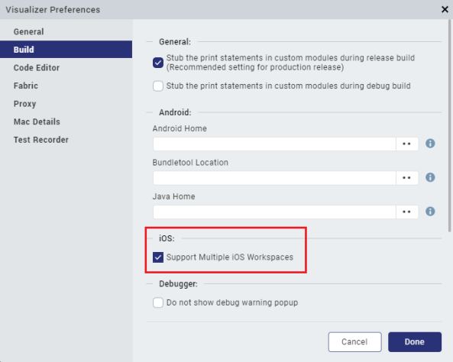The width and height of the screenshot is (453, 362).
Task: Show info for Bundletool Location
Action: 430,177
